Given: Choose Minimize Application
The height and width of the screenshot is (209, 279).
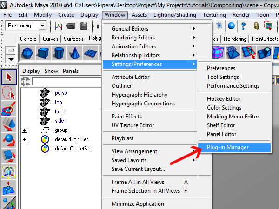Looking at the screenshot, I should pyautogui.click(x=157, y=204).
